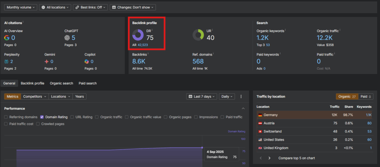Click the Germany flag icon
Screen dimensions: 380x167
(259, 115)
